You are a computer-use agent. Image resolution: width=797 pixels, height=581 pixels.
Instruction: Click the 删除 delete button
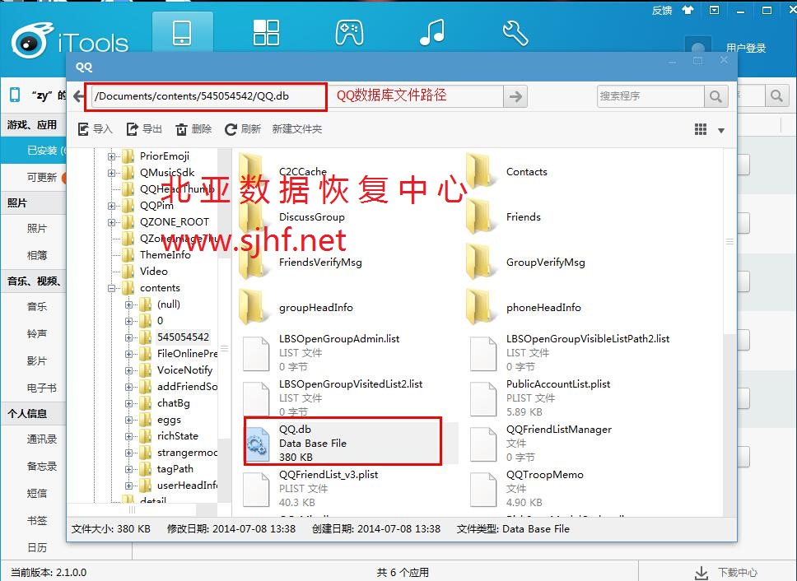point(193,129)
